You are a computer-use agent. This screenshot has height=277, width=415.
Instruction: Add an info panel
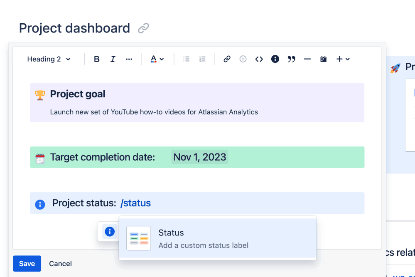(x=275, y=59)
